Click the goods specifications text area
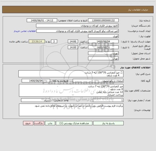This screenshot has height=151, width=156. point(71,91)
